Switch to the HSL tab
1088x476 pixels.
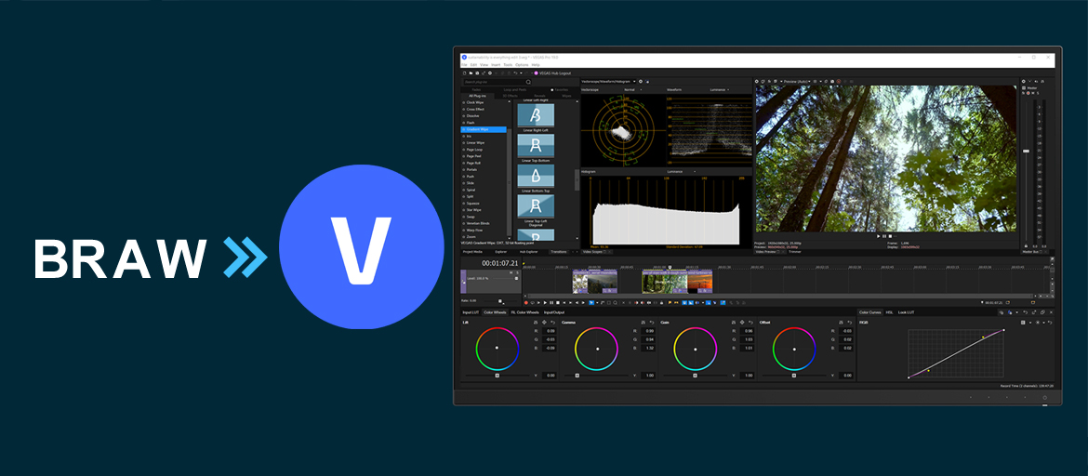pos(890,312)
